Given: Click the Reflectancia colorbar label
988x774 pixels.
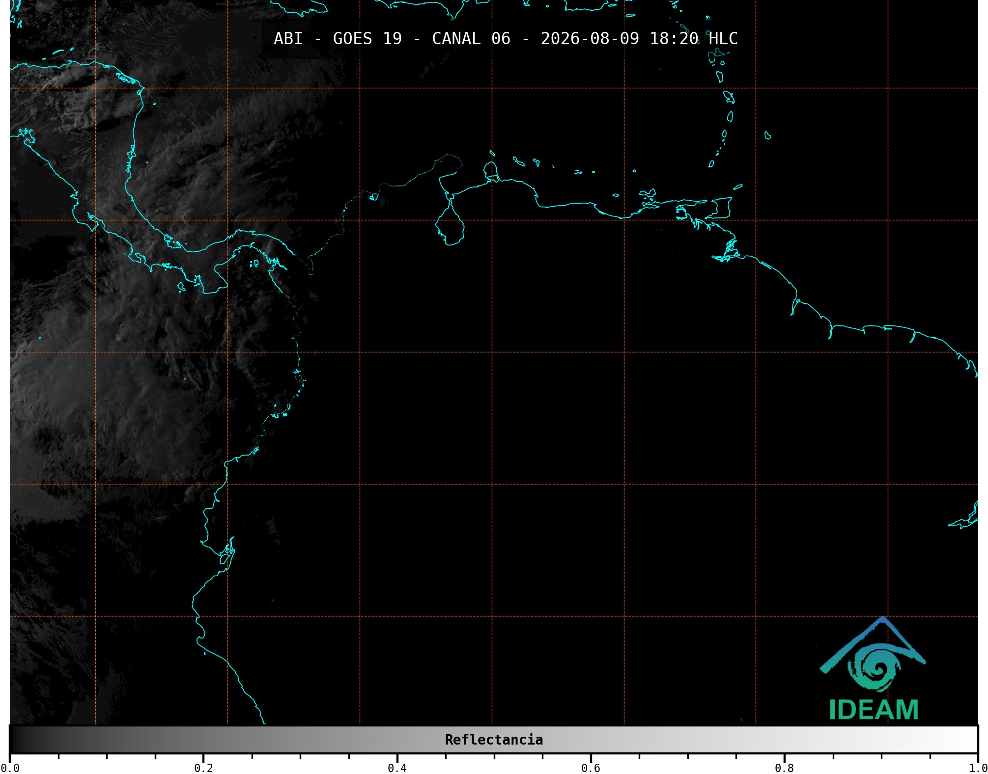Looking at the screenshot, I should click(x=494, y=740).
